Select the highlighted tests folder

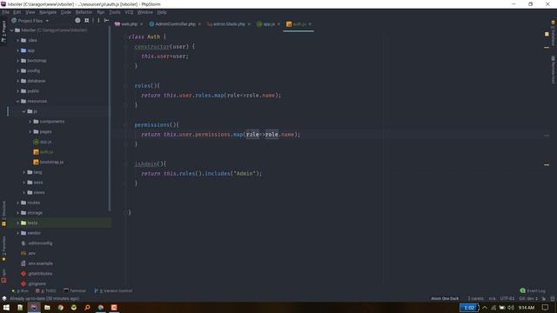click(29, 223)
